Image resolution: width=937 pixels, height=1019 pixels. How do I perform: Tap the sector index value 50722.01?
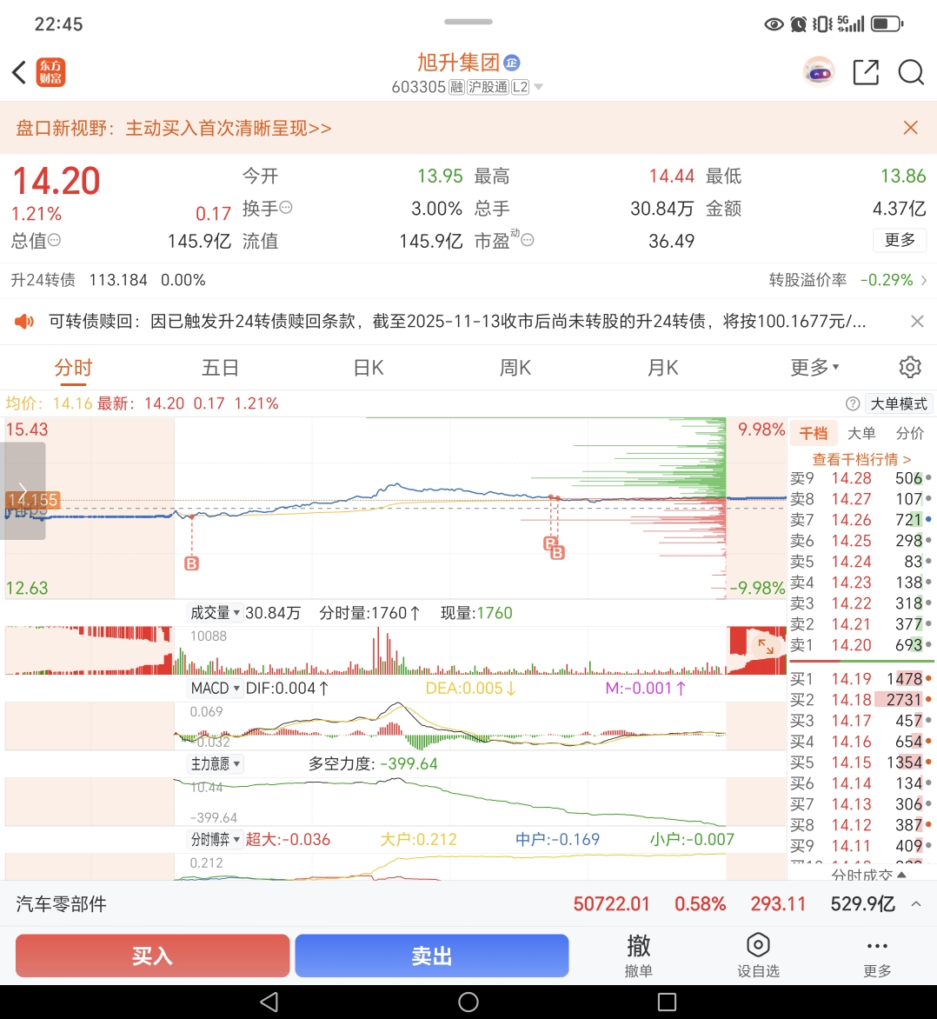click(611, 904)
